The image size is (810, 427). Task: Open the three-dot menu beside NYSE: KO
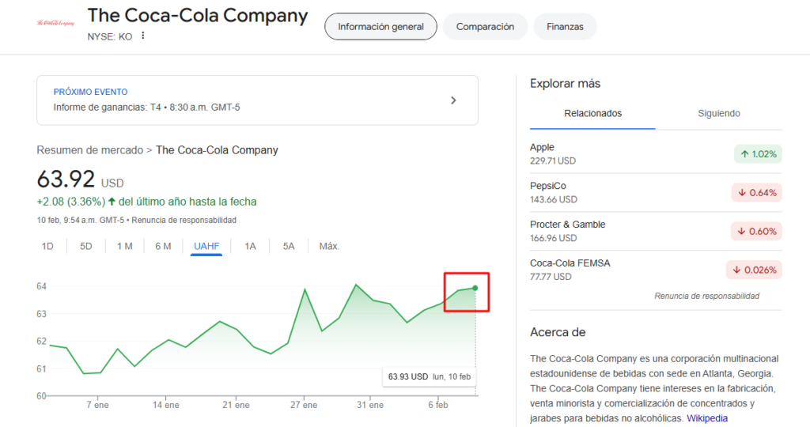[143, 36]
